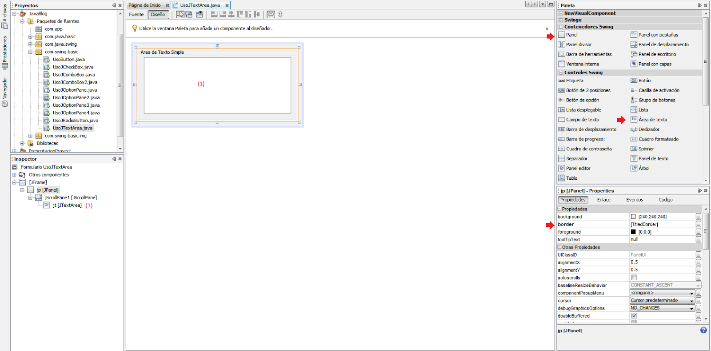The image size is (711, 351).
Task: Click the preview design eye icon
Action: [200, 14]
